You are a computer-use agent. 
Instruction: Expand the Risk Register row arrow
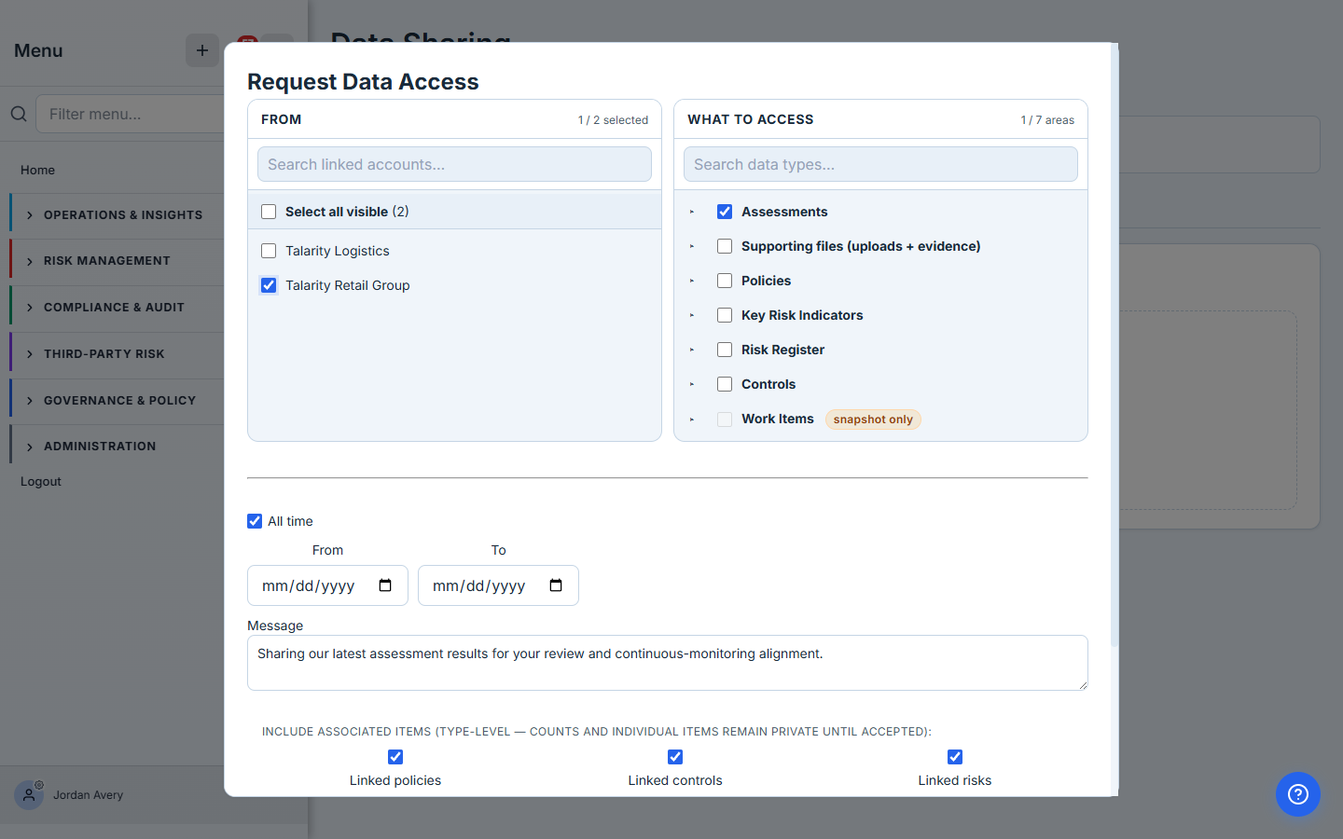(x=692, y=350)
